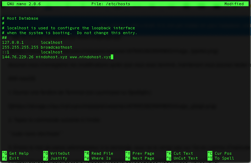The width and height of the screenshot is (251, 163).
Task: Click the Justify shortcut label
Action: (x=59, y=158)
